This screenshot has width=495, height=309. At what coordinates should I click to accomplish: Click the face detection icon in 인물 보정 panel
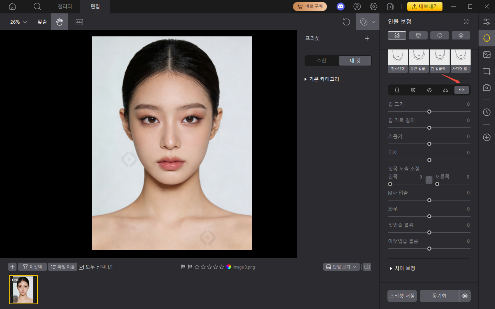[466, 22]
